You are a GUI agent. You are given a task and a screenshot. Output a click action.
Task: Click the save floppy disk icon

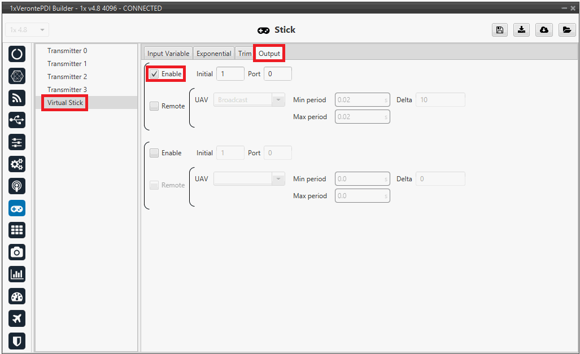click(499, 30)
